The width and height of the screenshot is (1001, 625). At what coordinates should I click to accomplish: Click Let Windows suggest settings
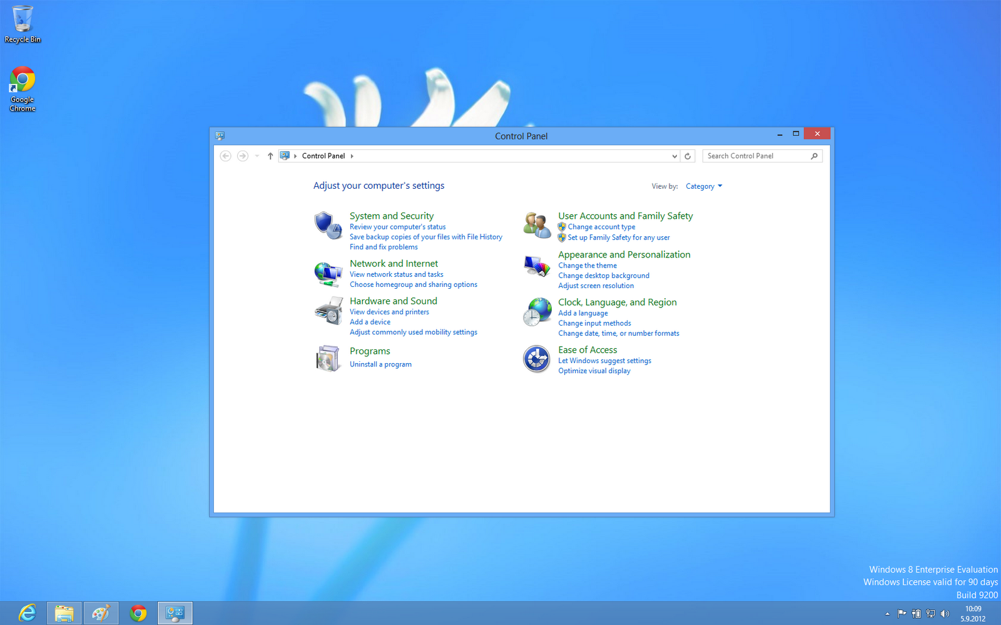pos(604,361)
